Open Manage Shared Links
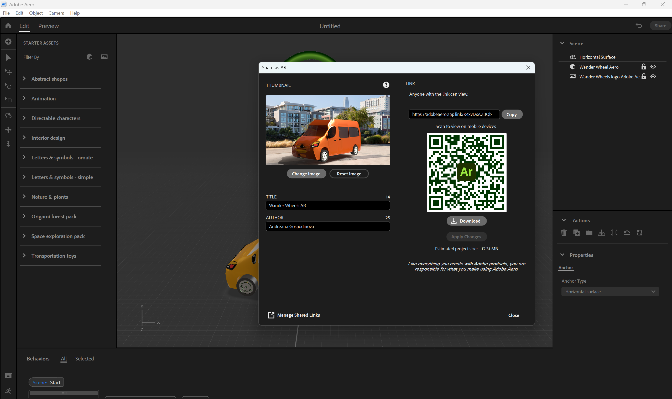This screenshot has width=672, height=399. tap(294, 315)
